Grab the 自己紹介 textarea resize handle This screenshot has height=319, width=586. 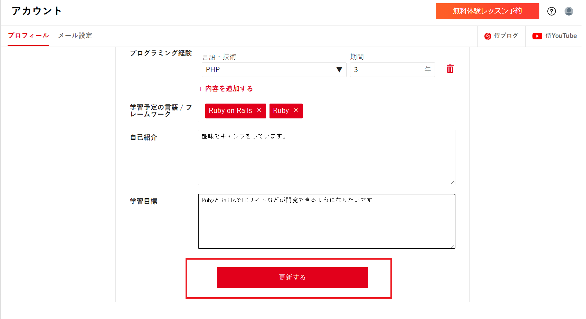click(x=453, y=182)
